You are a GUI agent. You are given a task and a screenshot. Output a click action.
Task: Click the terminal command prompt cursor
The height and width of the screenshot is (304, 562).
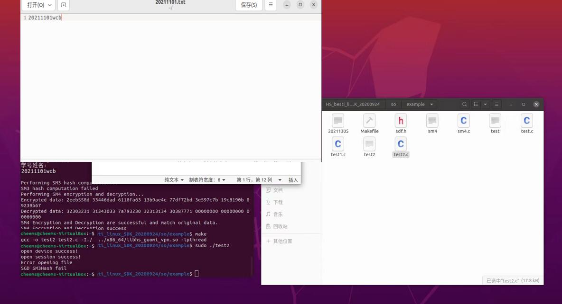pyautogui.click(x=197, y=274)
